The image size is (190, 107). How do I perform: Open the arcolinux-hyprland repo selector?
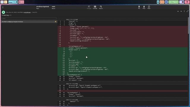(42, 7)
